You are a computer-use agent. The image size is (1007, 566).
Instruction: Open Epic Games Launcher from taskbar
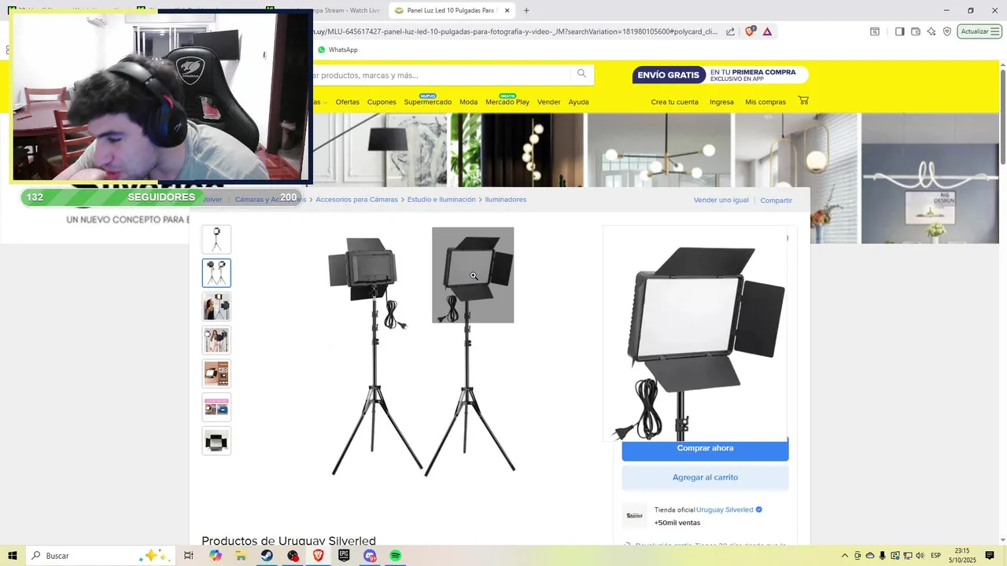click(344, 556)
